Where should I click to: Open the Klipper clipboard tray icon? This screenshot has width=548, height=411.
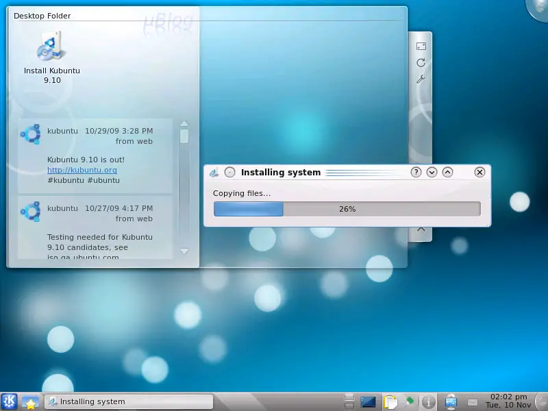(x=390, y=402)
